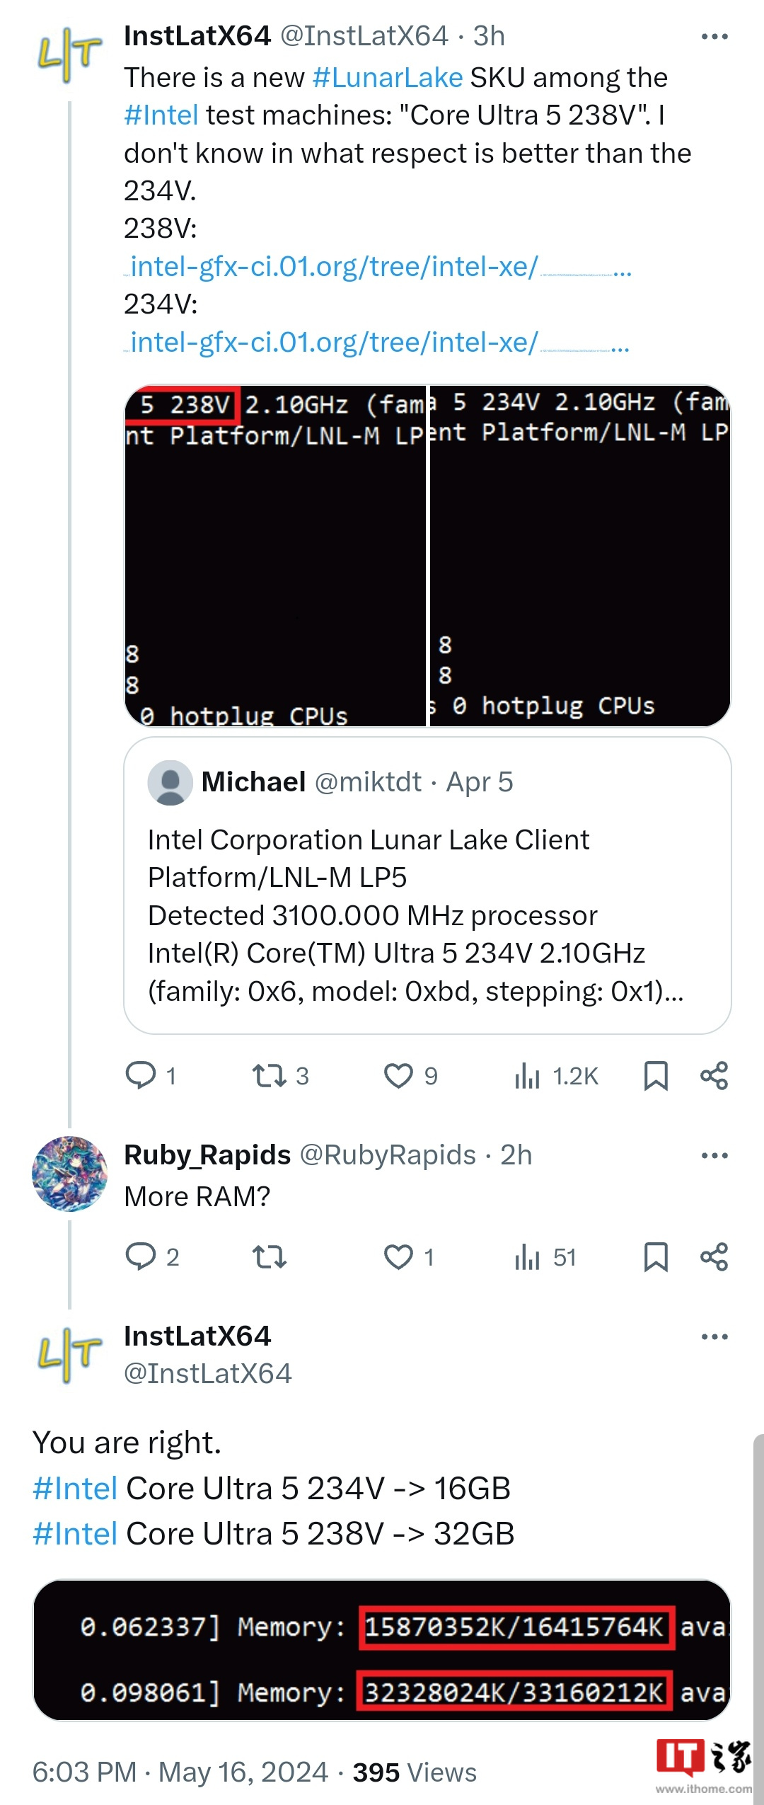Image resolution: width=764 pixels, height=1805 pixels.
Task: Open more options for Ruby_Rapids' tweet
Action: [714, 1155]
